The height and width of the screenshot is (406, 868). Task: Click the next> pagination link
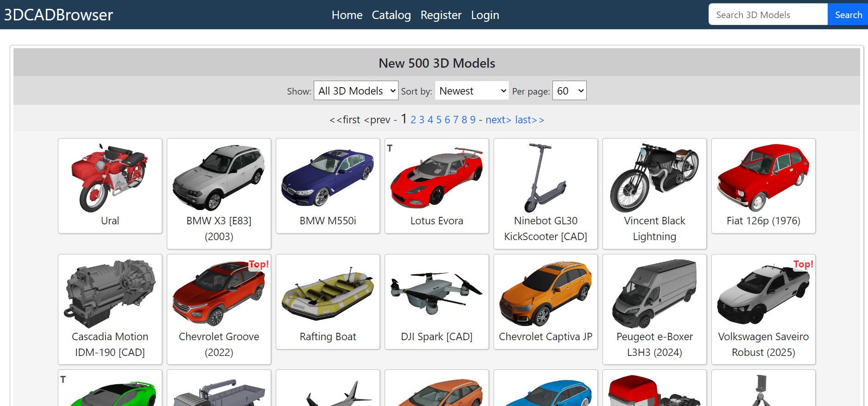[498, 120]
